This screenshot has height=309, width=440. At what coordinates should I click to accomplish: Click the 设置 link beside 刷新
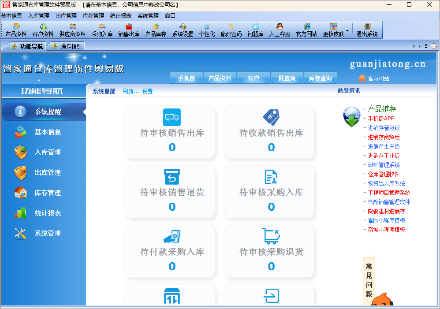(147, 91)
